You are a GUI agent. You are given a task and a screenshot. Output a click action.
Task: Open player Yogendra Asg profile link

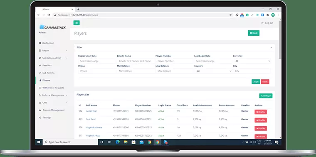[x=93, y=136]
